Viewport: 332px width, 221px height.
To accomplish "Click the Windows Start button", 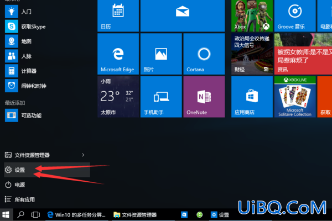I will (6, 215).
